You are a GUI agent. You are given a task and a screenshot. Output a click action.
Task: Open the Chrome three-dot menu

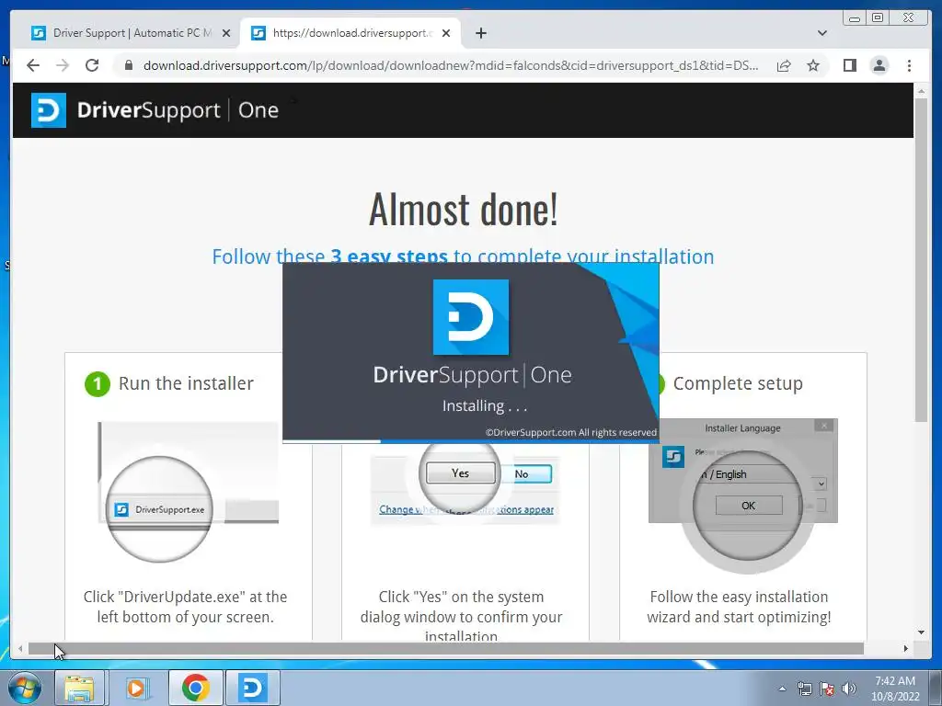[x=909, y=65]
